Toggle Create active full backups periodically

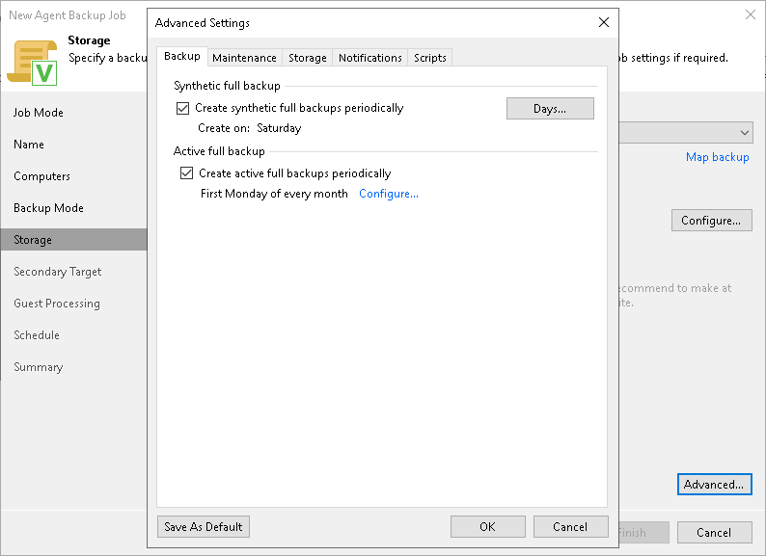tap(186, 172)
